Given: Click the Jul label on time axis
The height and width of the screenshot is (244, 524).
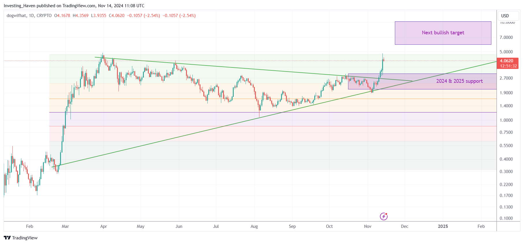Looking at the screenshot, I should [216, 226].
